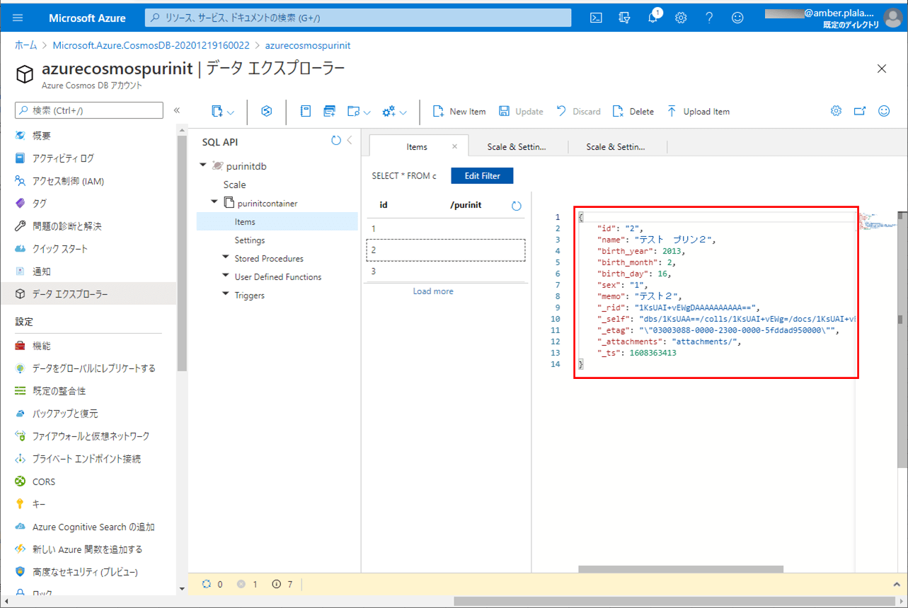The width and height of the screenshot is (908, 608).
Task: Open azurecosmospurinit breadcrumb
Action: (308, 45)
